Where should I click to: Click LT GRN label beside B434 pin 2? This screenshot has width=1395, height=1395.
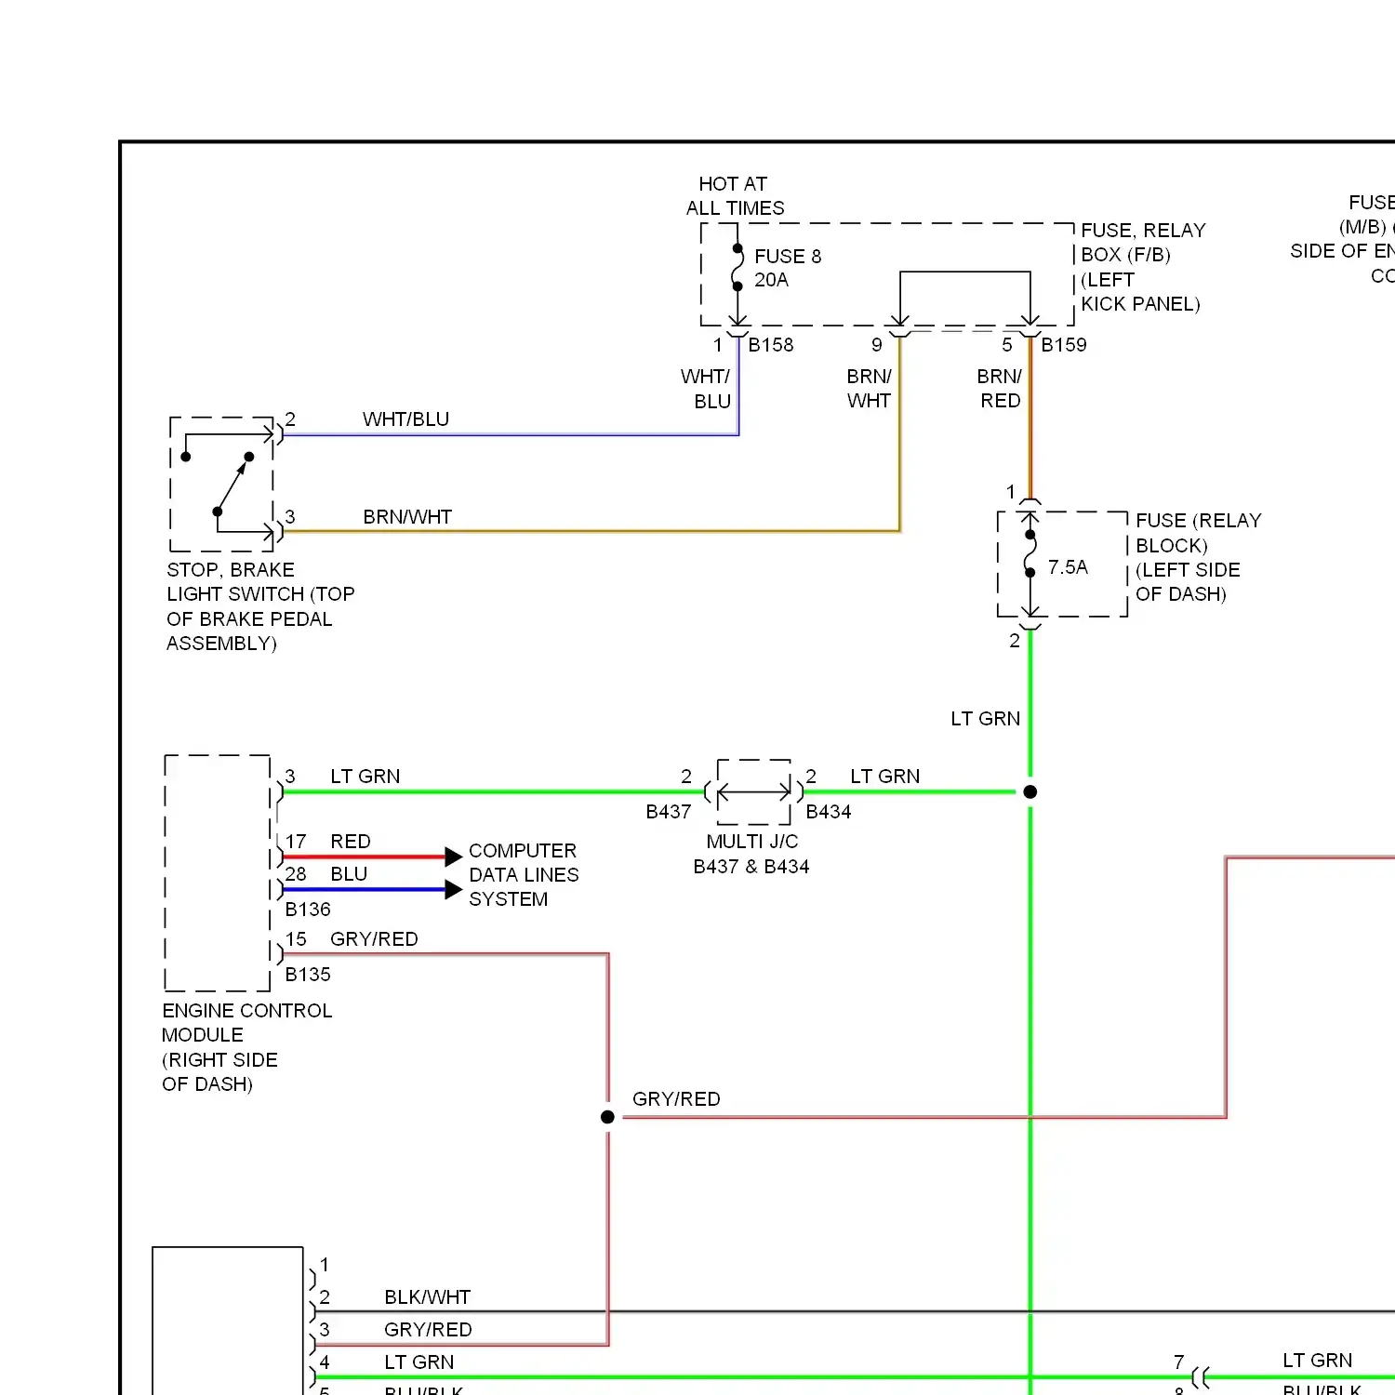pyautogui.click(x=885, y=777)
